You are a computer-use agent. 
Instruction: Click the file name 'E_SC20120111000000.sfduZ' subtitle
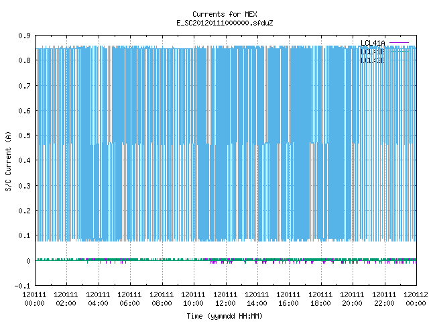pos(225,23)
